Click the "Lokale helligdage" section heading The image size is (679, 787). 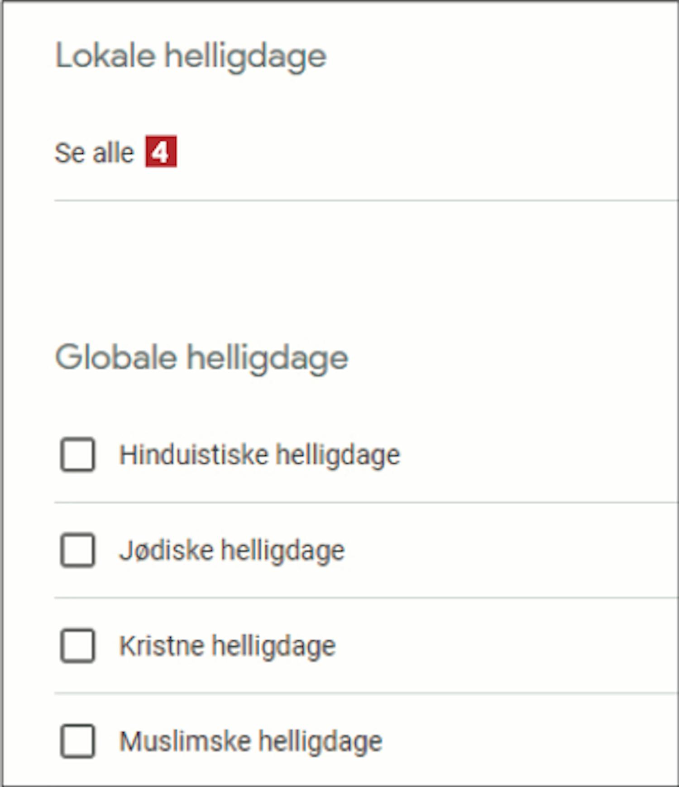pos(191,56)
